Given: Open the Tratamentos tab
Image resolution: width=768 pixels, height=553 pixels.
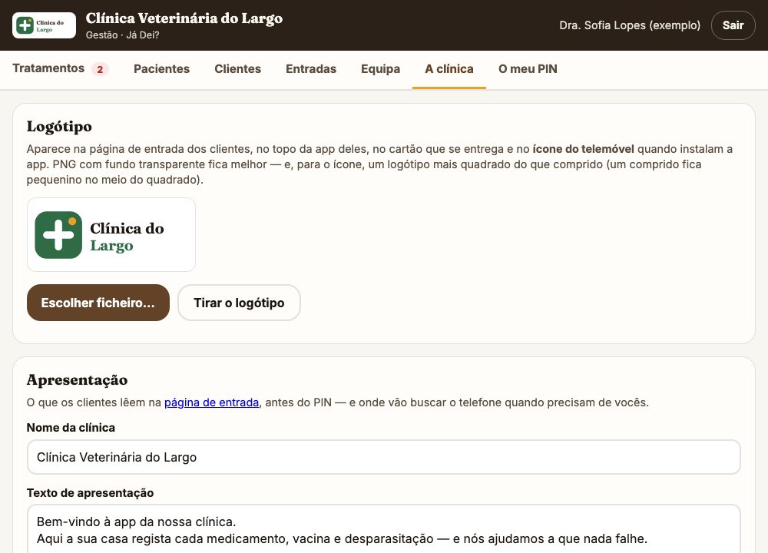Looking at the screenshot, I should (60, 68).
